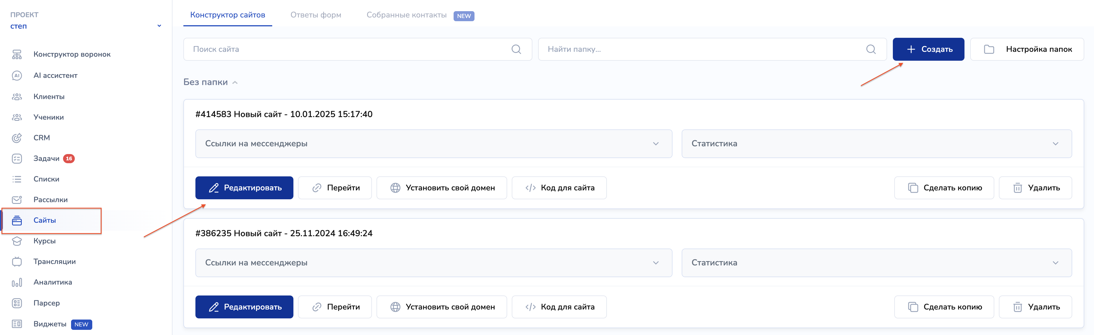Click 'Удалить' for site #386235

(1035, 307)
